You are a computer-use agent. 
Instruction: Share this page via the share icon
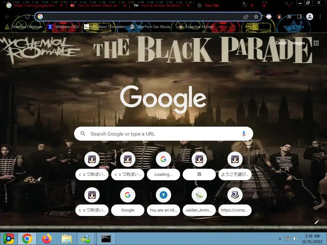246,17
